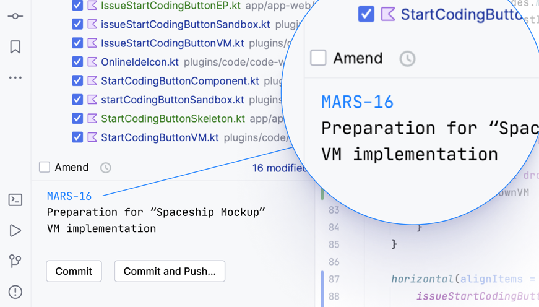Uncheck OnlineIdeIcon.kt file checkbox
Image resolution: width=539 pixels, height=307 pixels.
click(77, 62)
